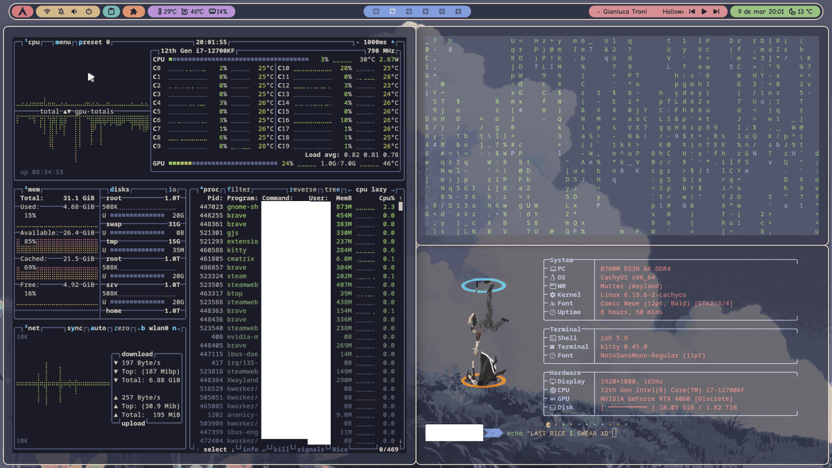Switch to the third workspace icon
The width and height of the screenshot is (832, 468).
pos(409,12)
